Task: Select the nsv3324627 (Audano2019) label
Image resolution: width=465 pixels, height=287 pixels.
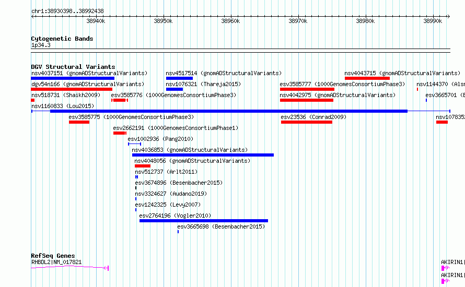Action: (x=171, y=194)
